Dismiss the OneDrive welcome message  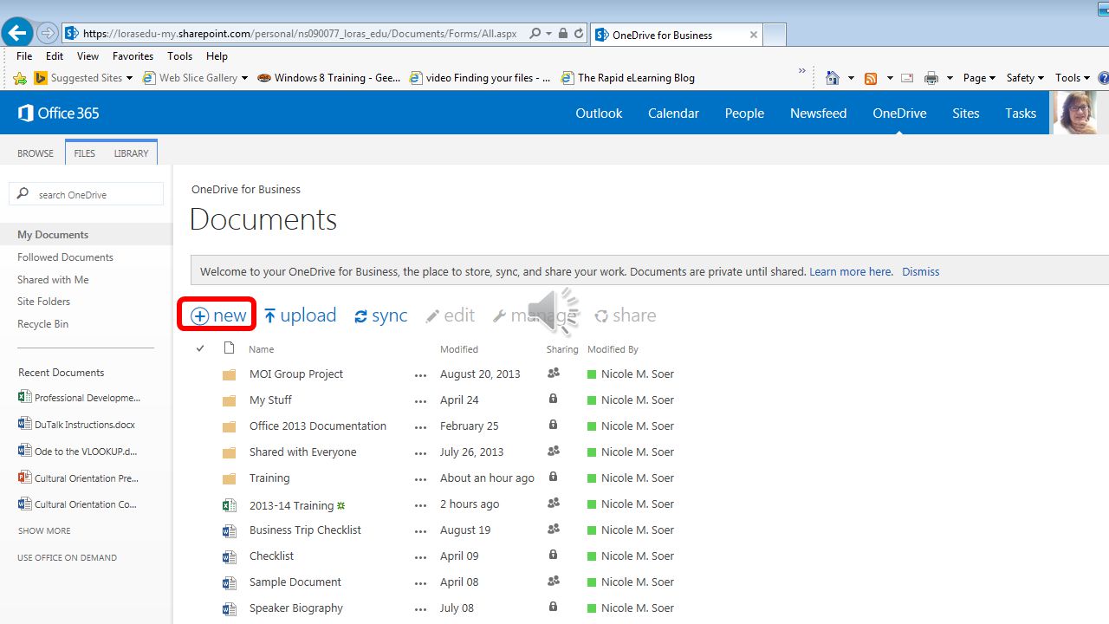click(920, 271)
